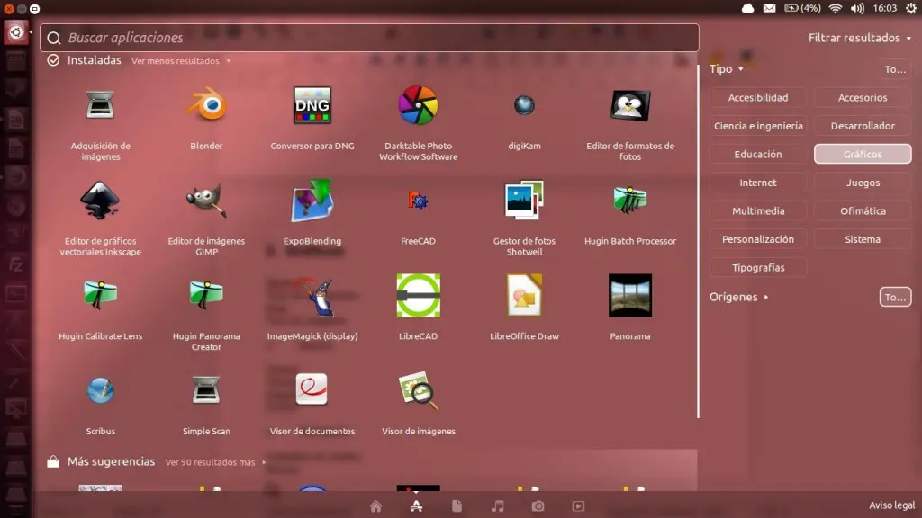This screenshot has height=518, width=922.
Task: Collapse the Tipo filter section
Action: click(727, 68)
